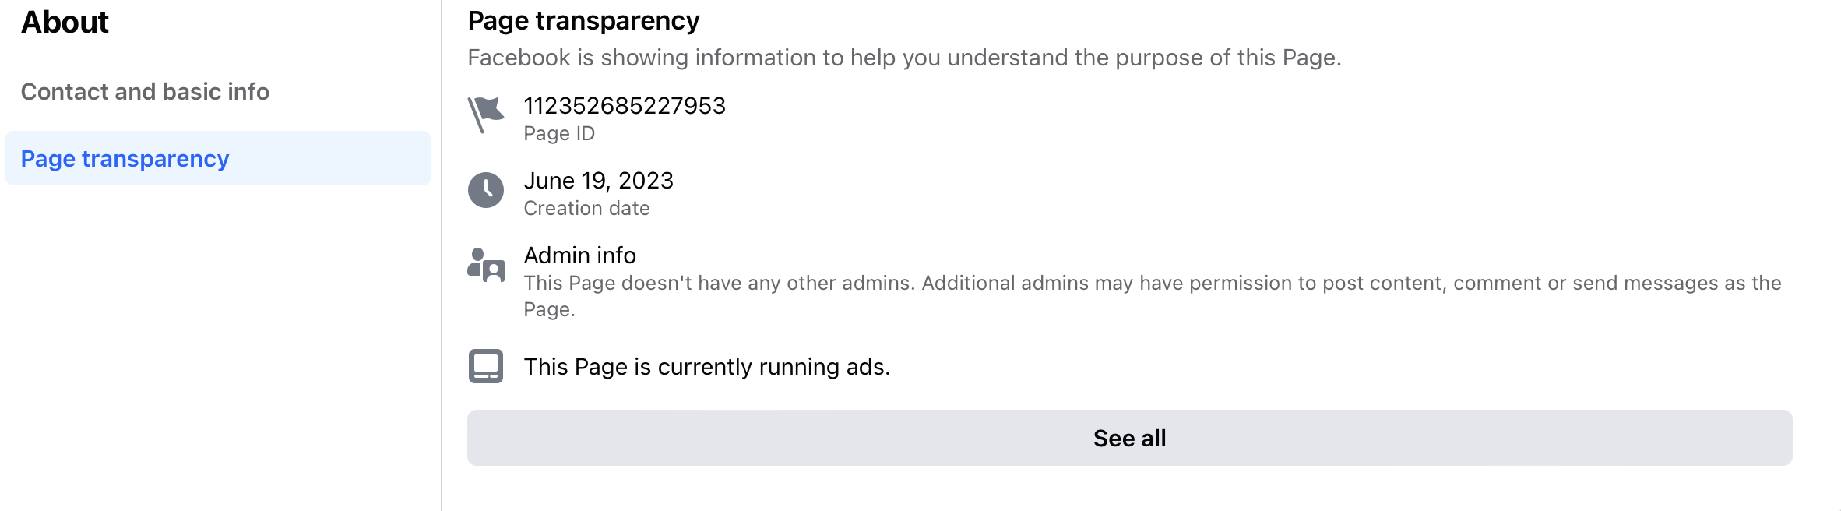Click the Page transparency main heading
The image size is (1841, 511).
[x=583, y=21]
